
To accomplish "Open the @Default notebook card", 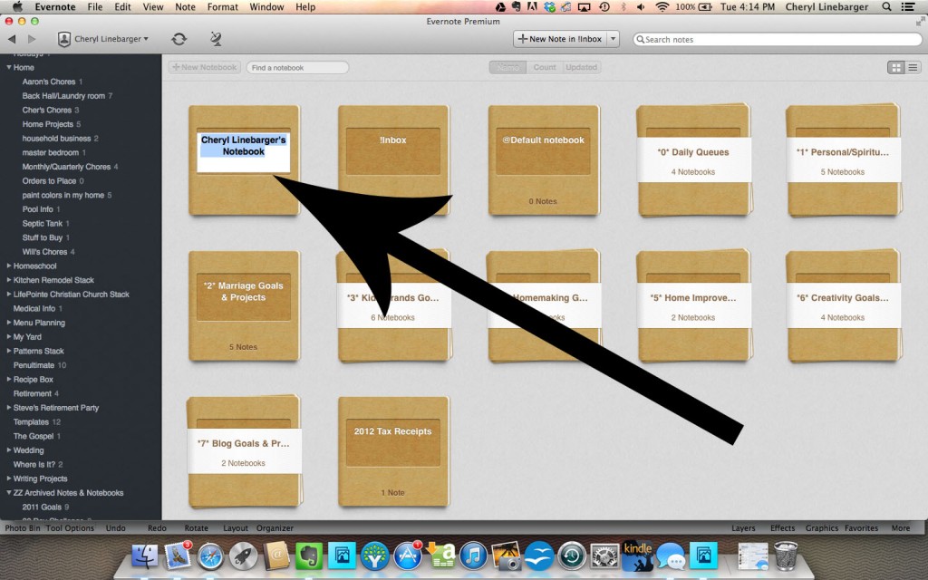I will (x=544, y=160).
